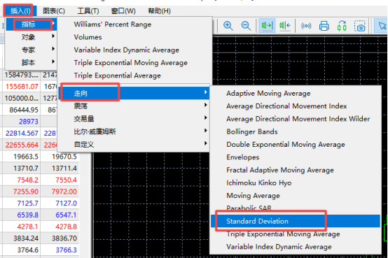Expand the 对象 submenu
The image size is (388, 258).
pos(32,37)
